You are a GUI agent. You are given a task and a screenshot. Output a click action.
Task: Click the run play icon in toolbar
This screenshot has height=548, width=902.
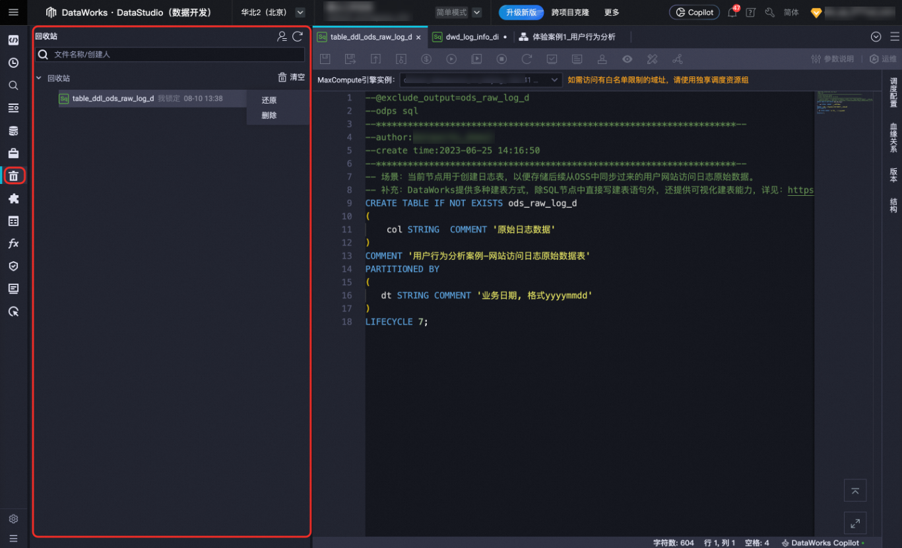[x=451, y=59]
